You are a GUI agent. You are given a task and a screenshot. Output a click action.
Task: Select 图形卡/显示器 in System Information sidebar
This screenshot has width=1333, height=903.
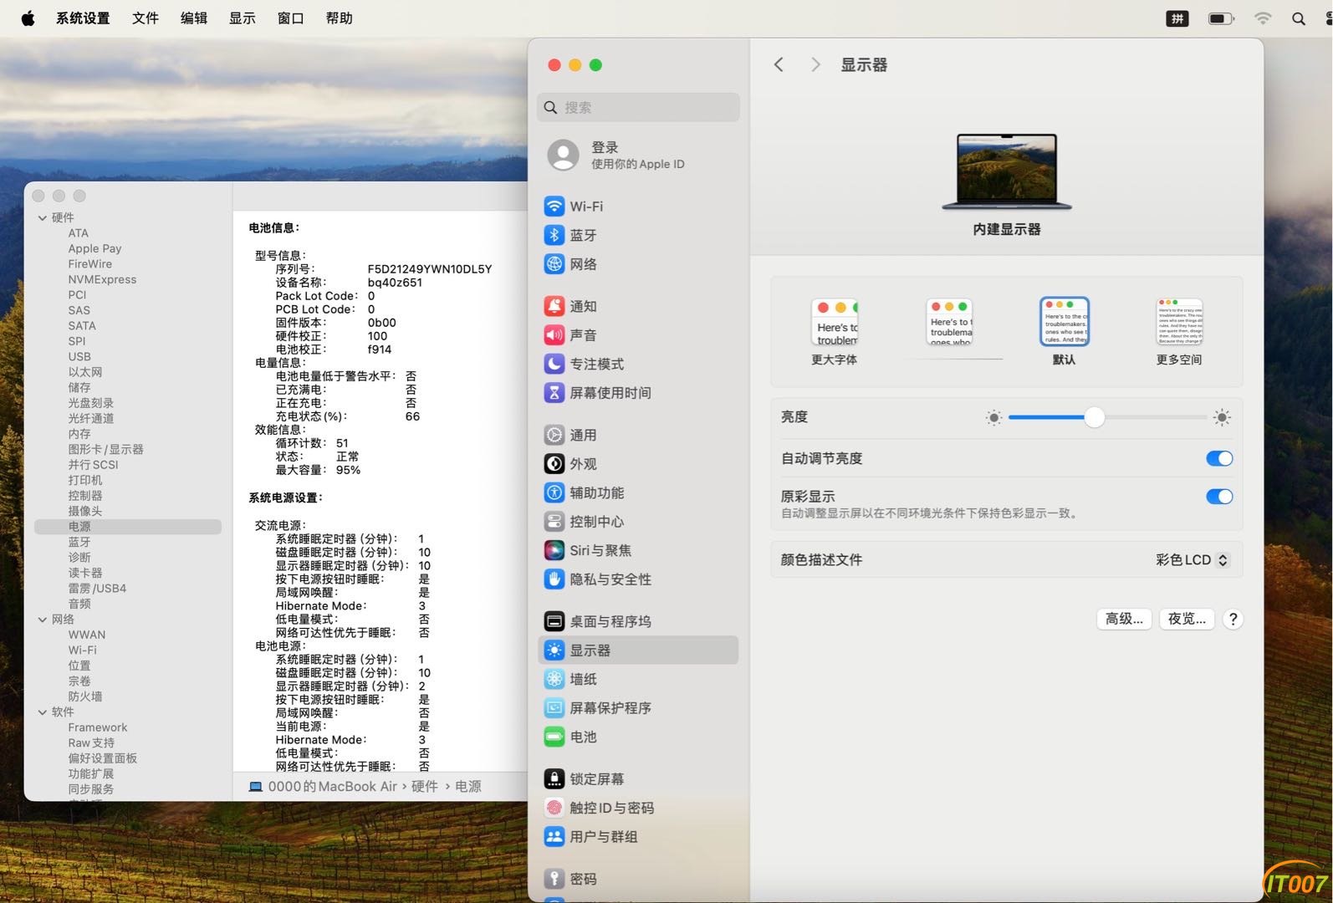point(106,450)
